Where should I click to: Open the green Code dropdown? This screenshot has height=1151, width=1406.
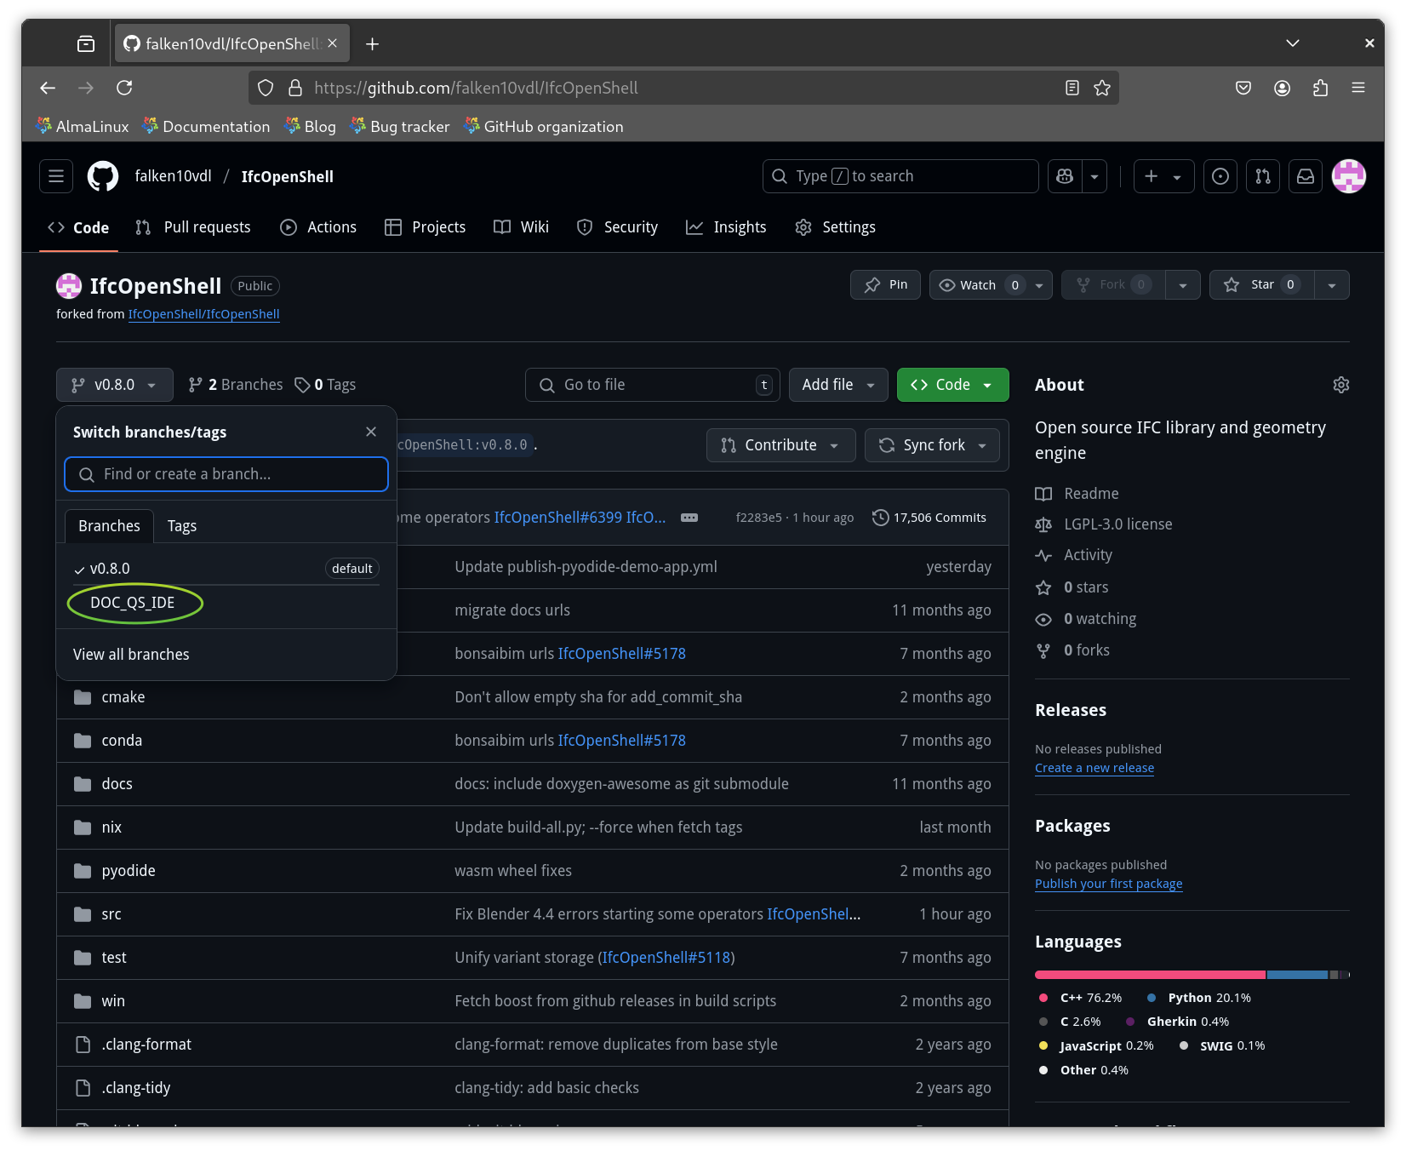coord(952,385)
